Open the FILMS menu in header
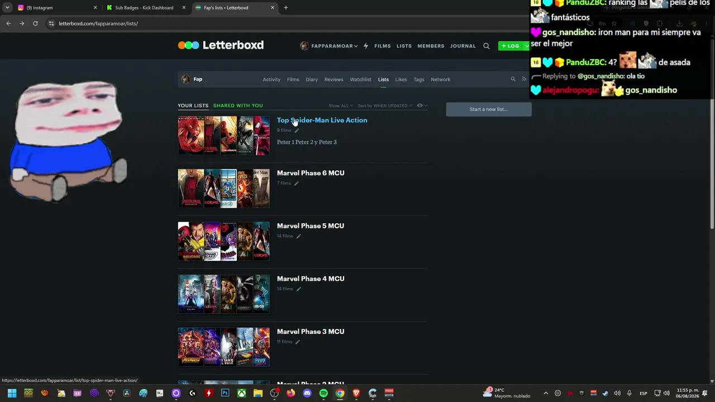715x402 pixels. click(x=383, y=46)
